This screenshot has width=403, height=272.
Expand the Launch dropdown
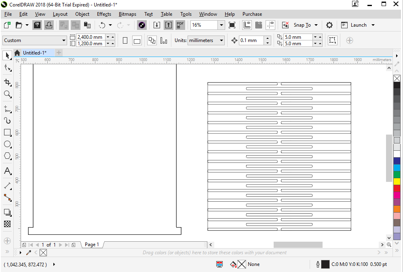373,25
